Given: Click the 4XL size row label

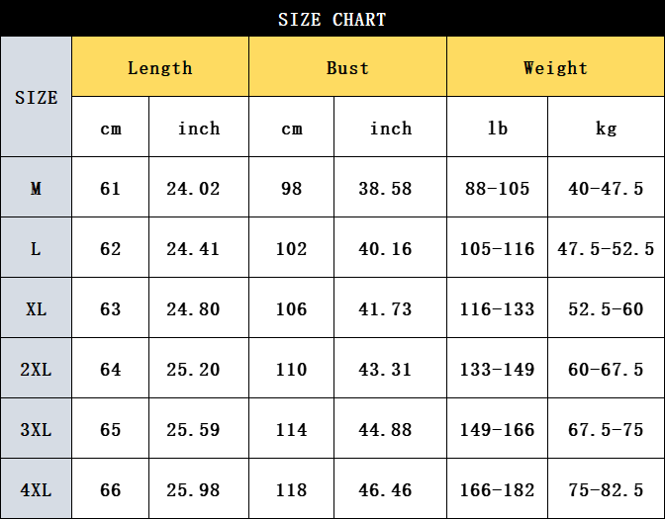Looking at the screenshot, I should point(36,489).
